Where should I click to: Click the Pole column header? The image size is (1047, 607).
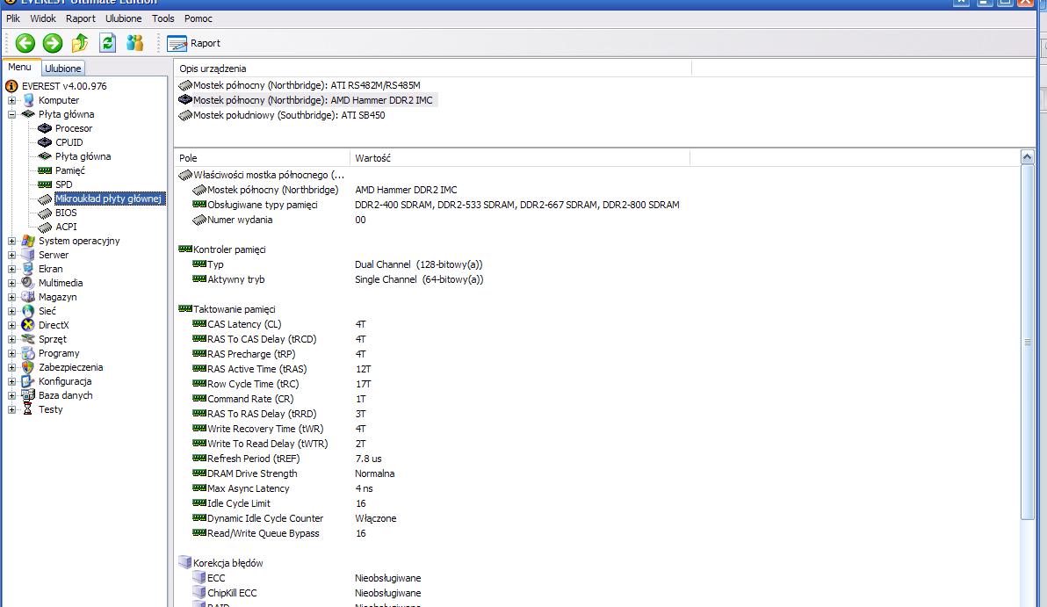262,158
